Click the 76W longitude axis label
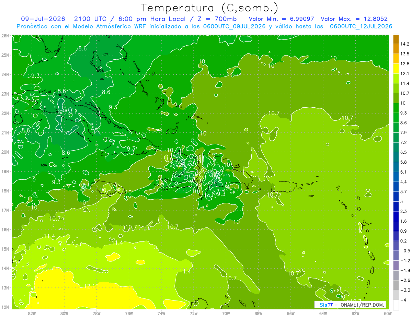412x318 pixels. point(129,313)
